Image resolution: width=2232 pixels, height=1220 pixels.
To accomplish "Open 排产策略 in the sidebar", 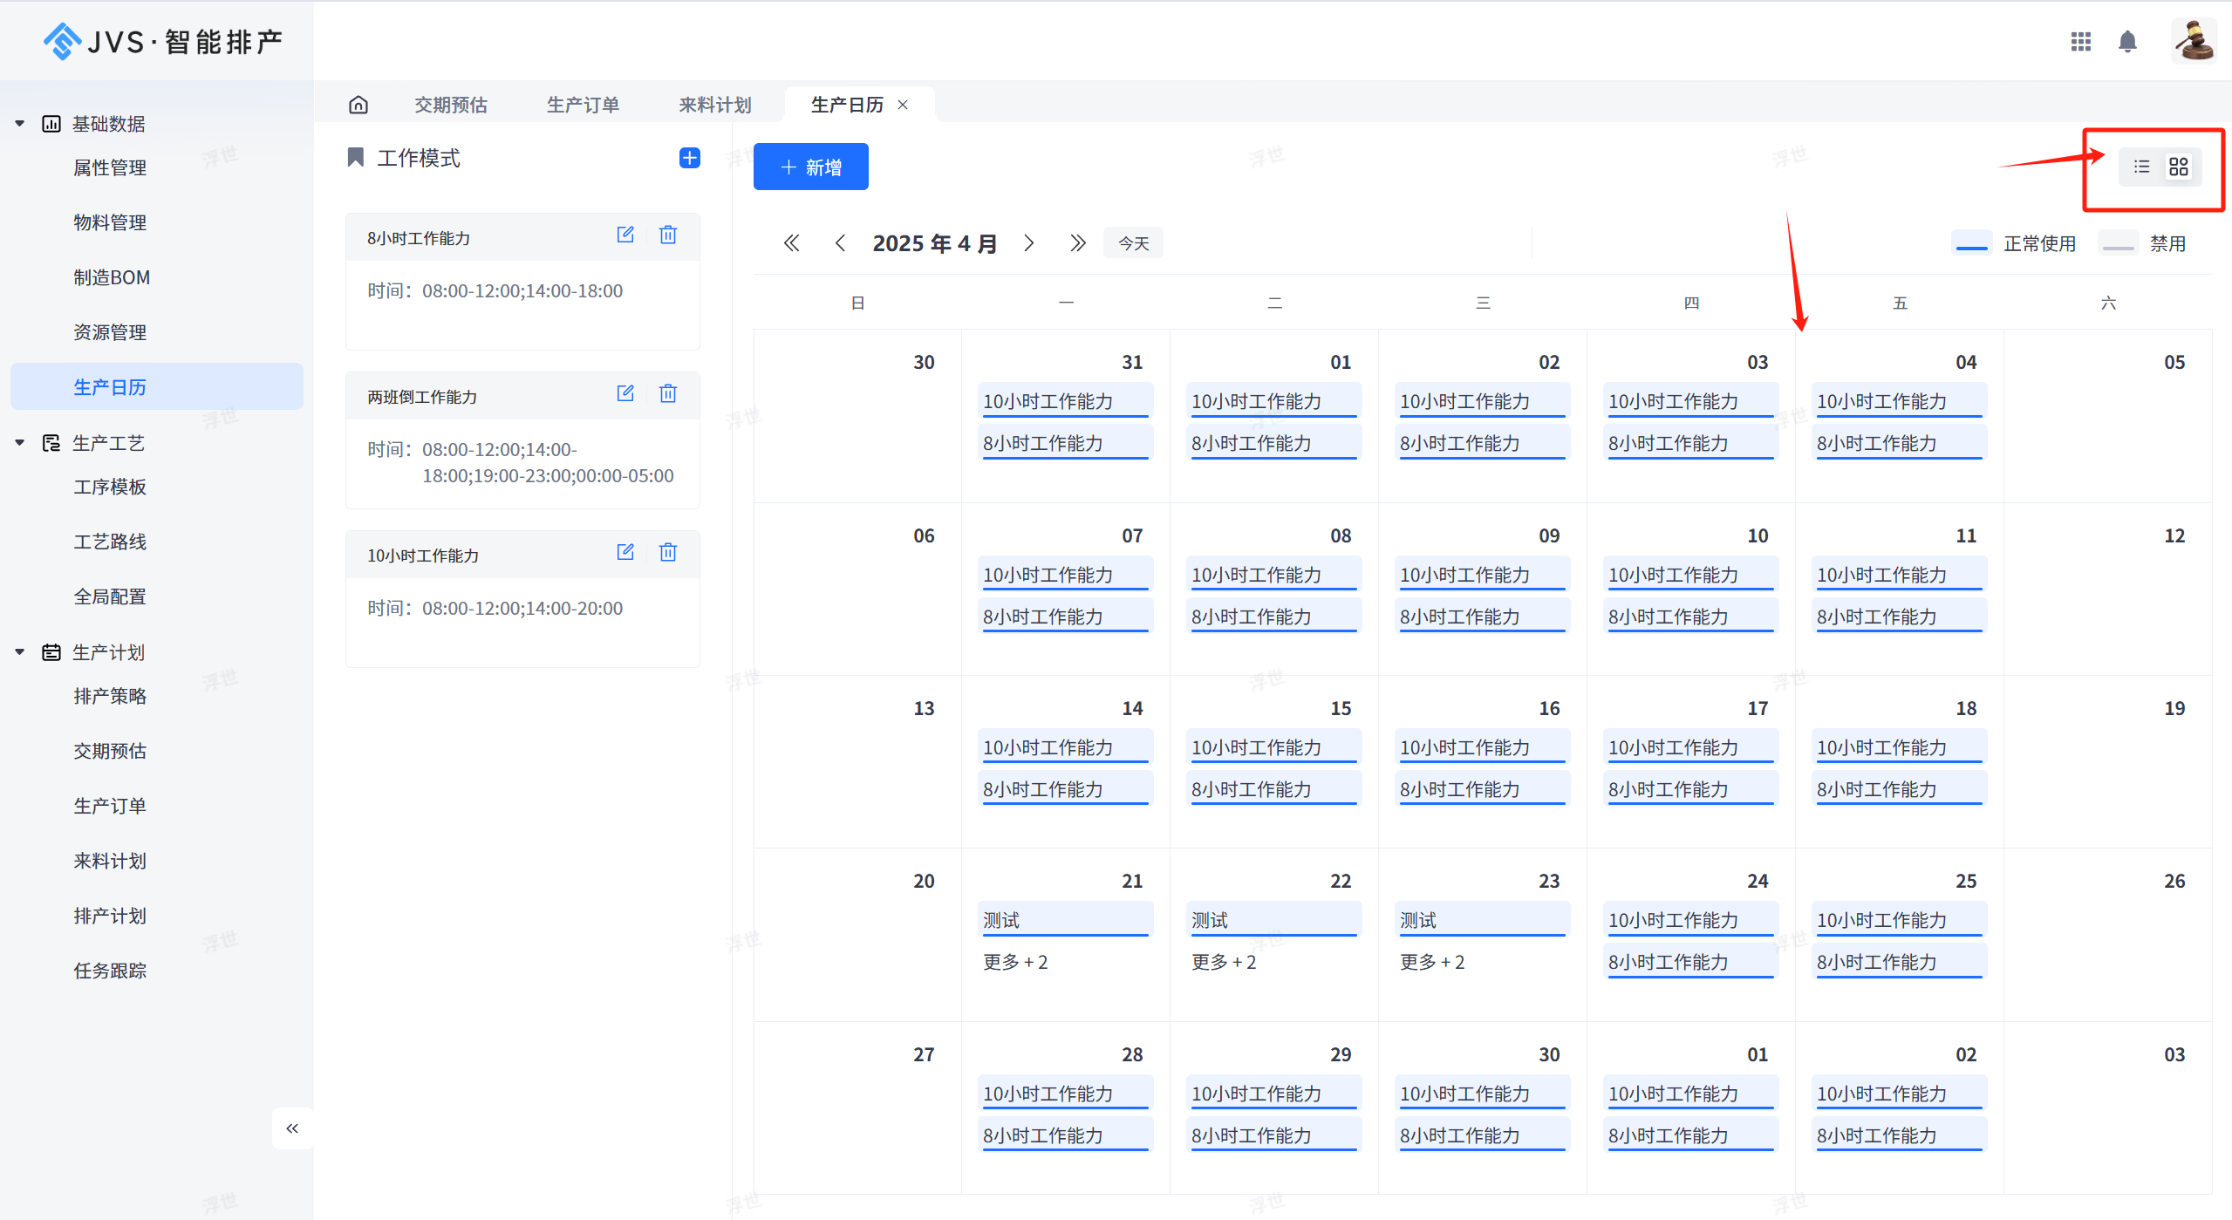I will coord(110,696).
